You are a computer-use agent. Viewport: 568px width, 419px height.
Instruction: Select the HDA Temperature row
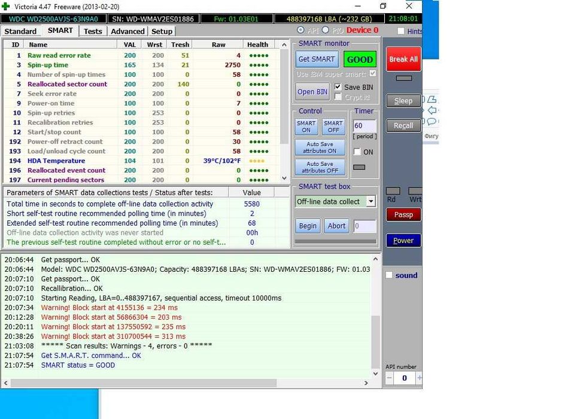(x=142, y=161)
